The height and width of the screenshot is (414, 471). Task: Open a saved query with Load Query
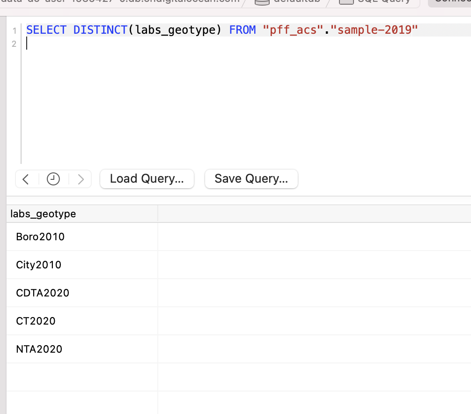[147, 178]
